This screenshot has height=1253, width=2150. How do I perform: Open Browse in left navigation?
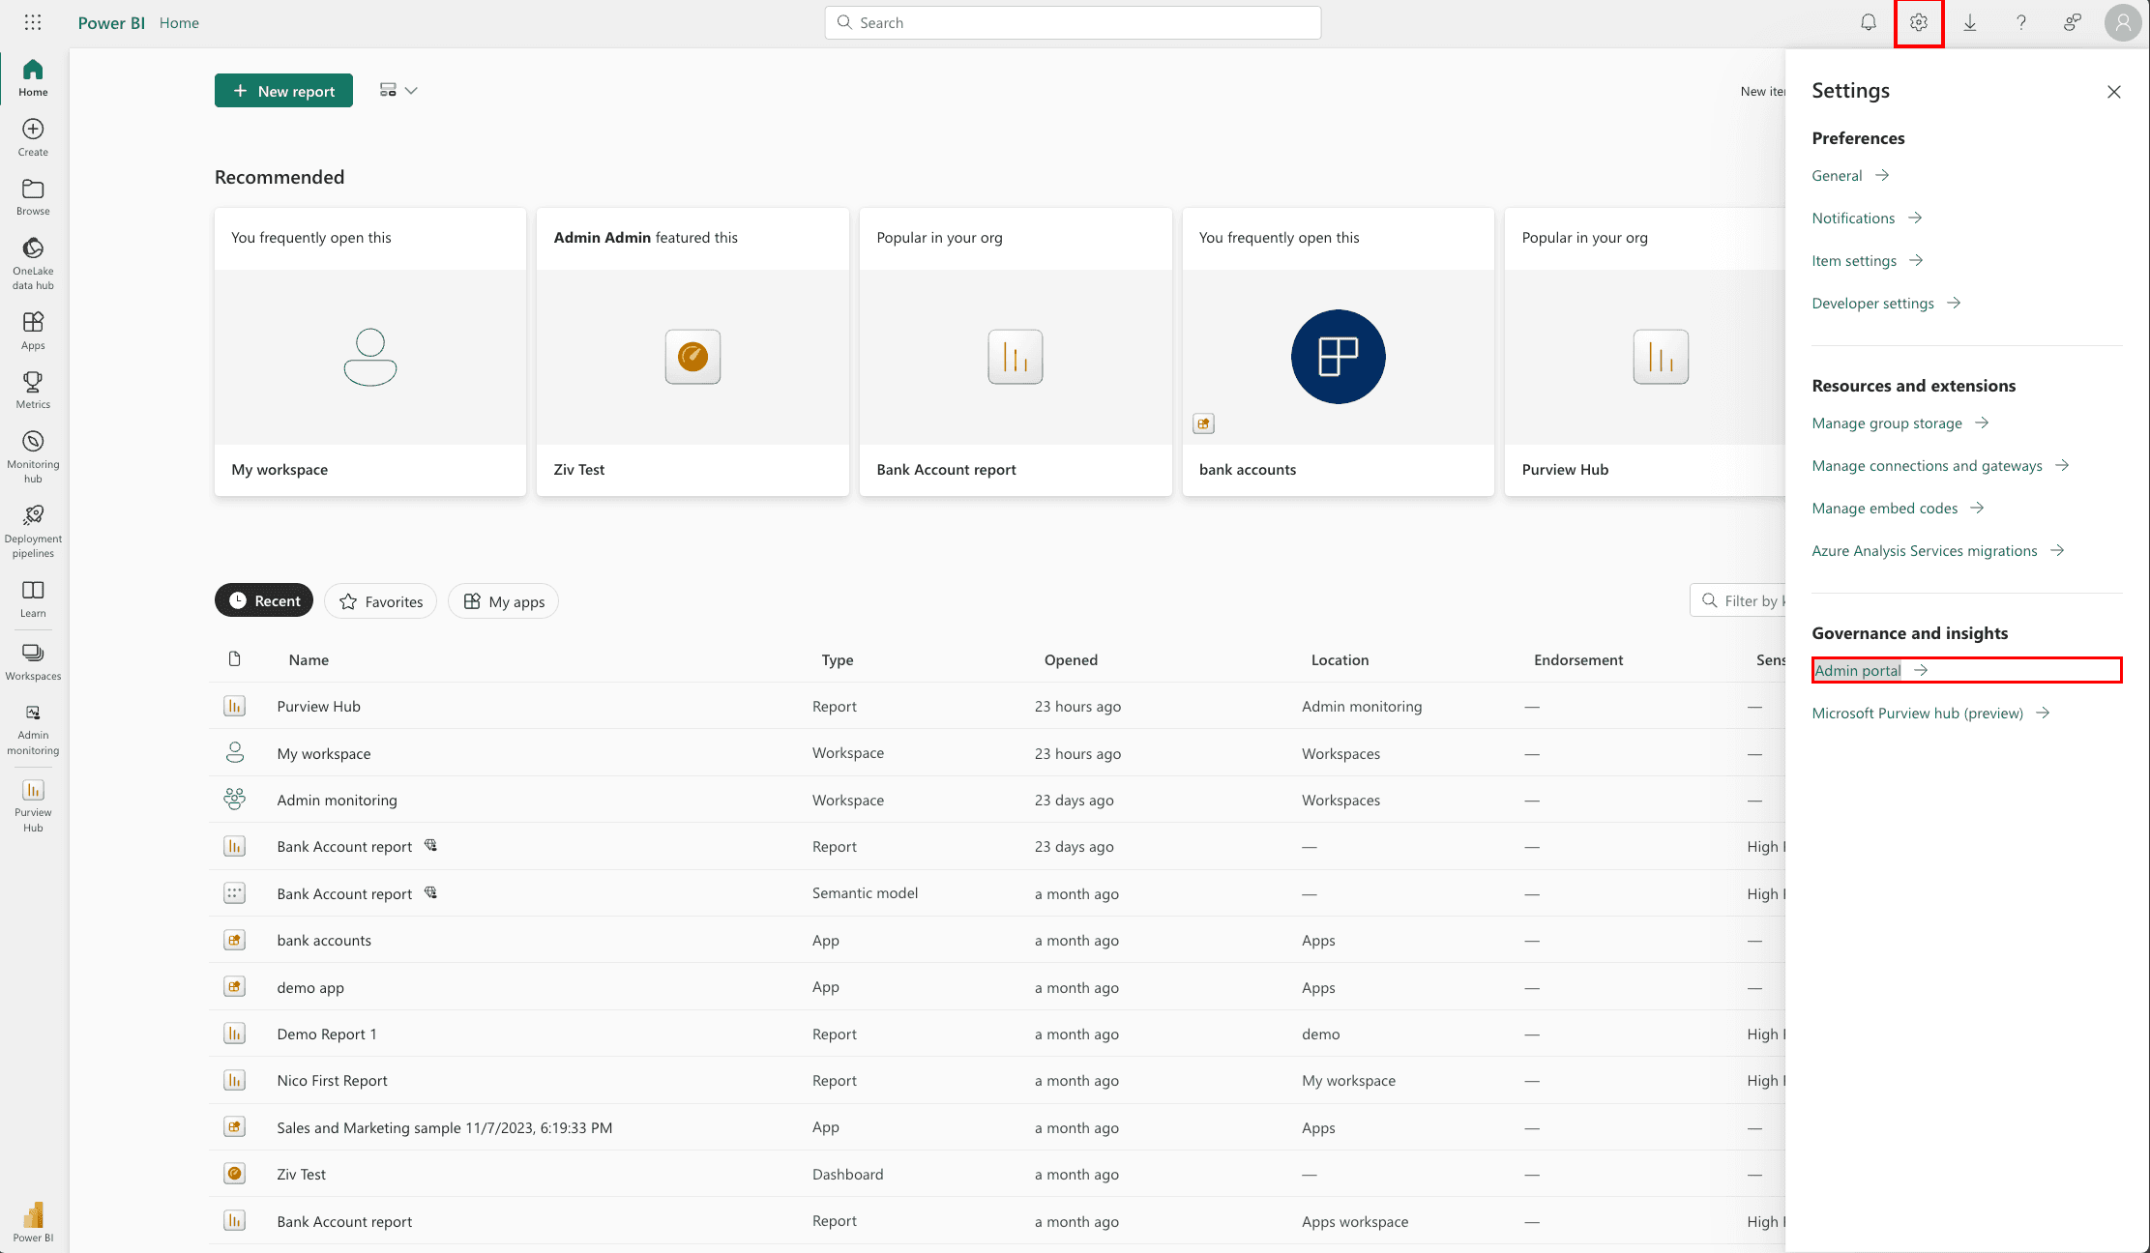(33, 197)
